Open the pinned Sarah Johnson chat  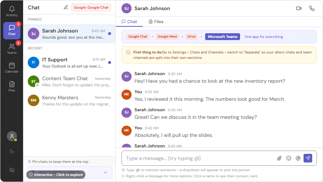tap(70, 34)
